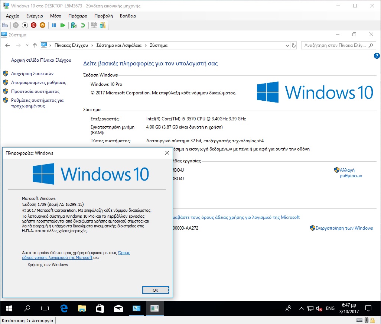Open the Ενέργεια menu
The image size is (381, 324).
(35, 16)
